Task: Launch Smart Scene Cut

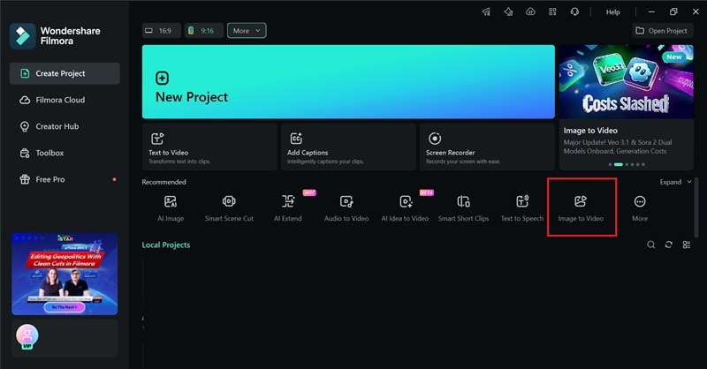Action: [x=229, y=208]
